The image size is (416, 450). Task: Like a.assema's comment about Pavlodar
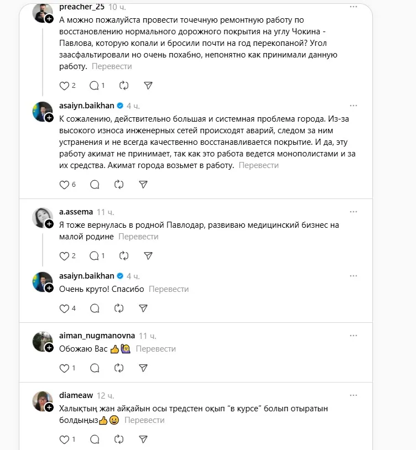click(65, 255)
